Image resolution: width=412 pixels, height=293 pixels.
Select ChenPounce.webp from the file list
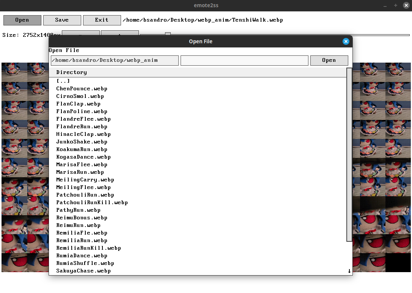(x=82, y=88)
